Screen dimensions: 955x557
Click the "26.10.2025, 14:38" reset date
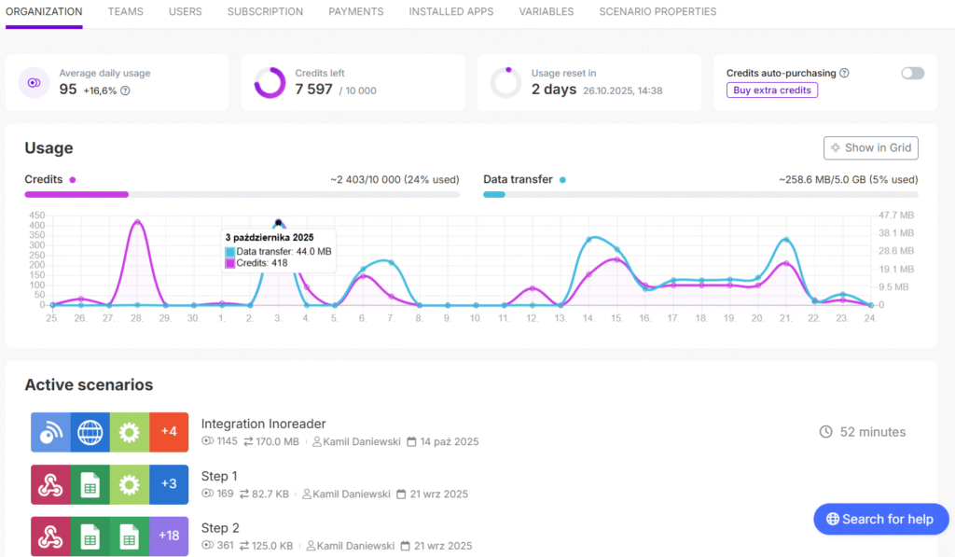[622, 91]
